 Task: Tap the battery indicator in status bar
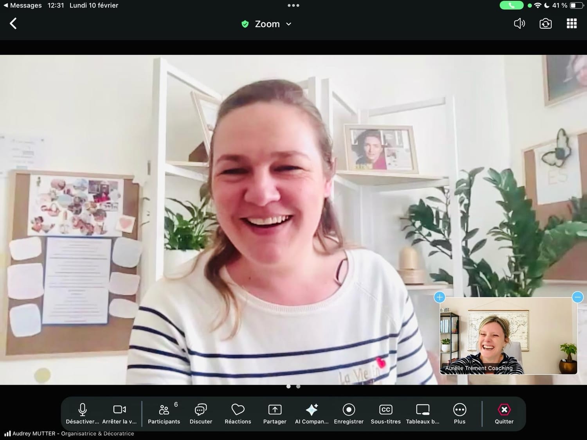coord(577,5)
